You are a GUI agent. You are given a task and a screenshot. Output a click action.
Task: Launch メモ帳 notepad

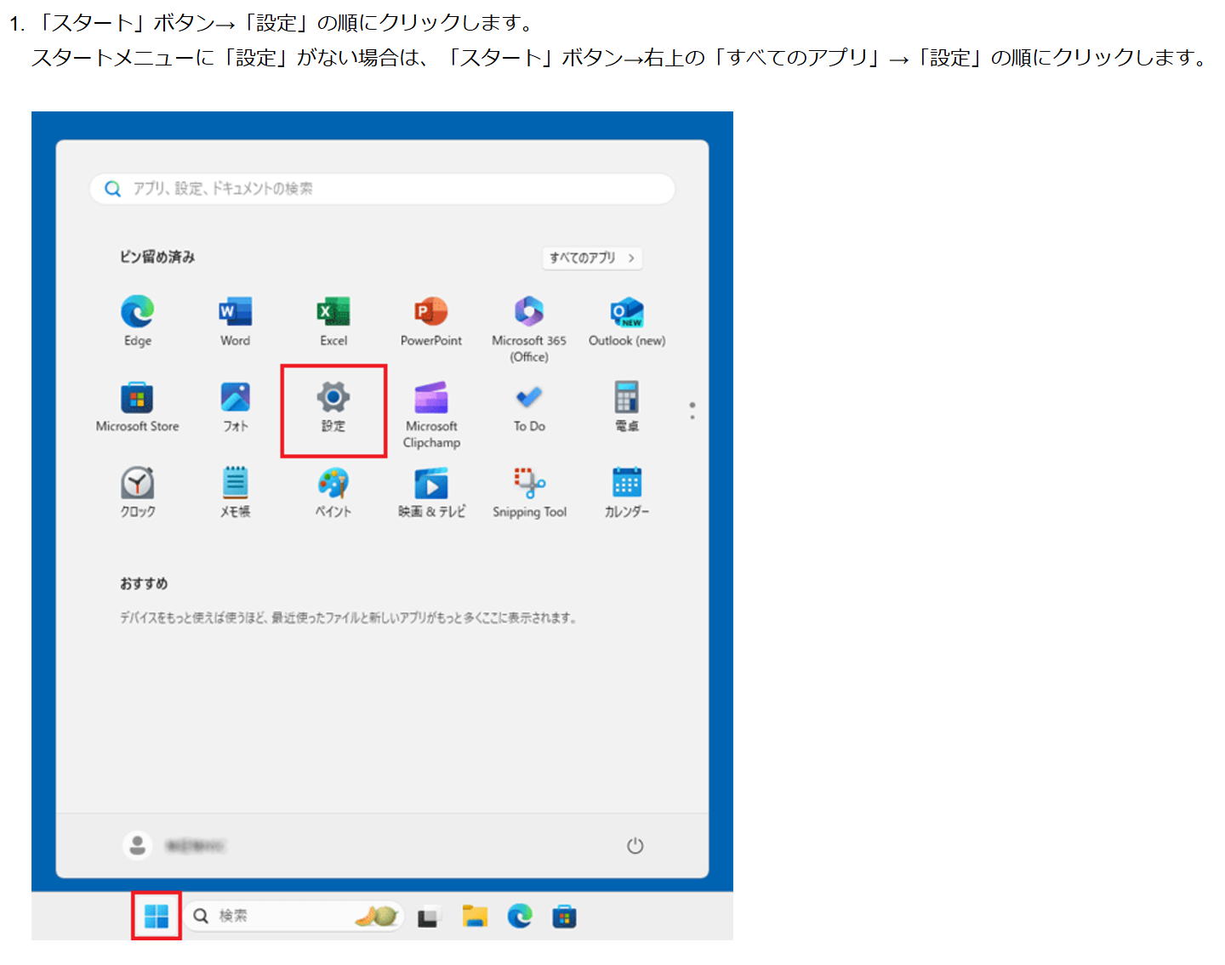click(x=235, y=492)
